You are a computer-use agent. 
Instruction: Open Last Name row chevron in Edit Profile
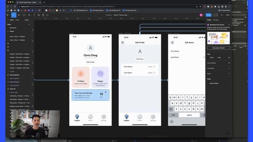(155, 73)
